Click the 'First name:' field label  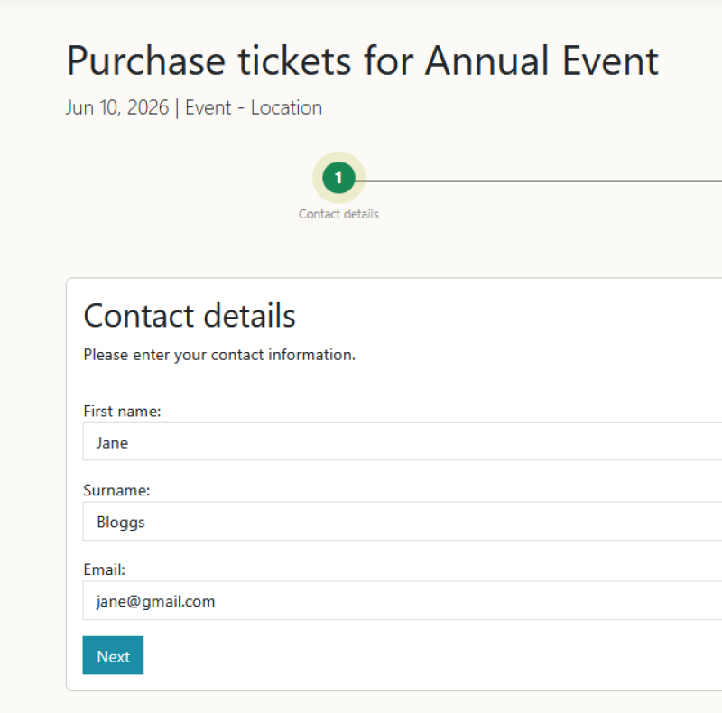[x=122, y=412]
